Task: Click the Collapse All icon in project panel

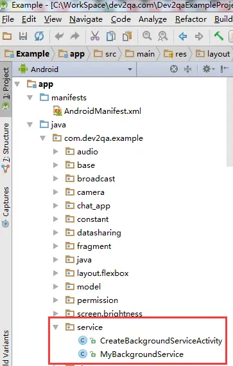Action: coord(187,69)
